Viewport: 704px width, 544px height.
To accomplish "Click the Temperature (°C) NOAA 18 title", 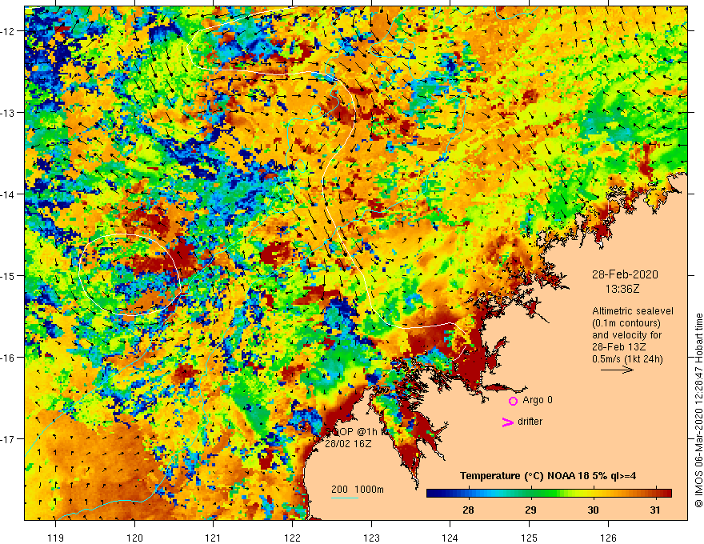I will tap(548, 476).
